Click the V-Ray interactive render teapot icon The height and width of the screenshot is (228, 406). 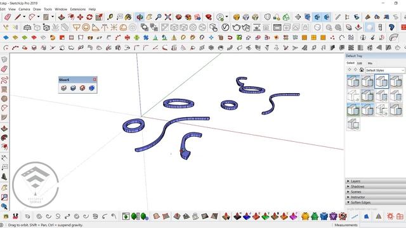point(246,27)
